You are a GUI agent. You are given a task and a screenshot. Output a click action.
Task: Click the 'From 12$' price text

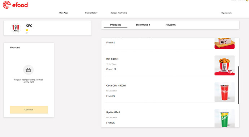click(111, 69)
